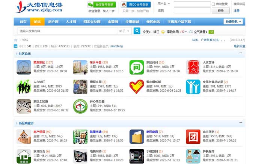
Task: Open the 步田商城 nav tab
Action: pos(132,22)
